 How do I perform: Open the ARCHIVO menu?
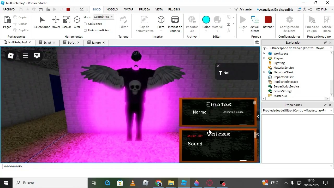point(9,9)
